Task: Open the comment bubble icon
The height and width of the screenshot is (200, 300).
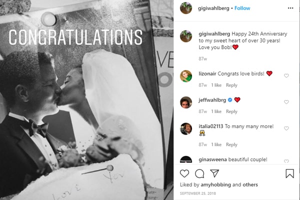Action: click(x=199, y=173)
